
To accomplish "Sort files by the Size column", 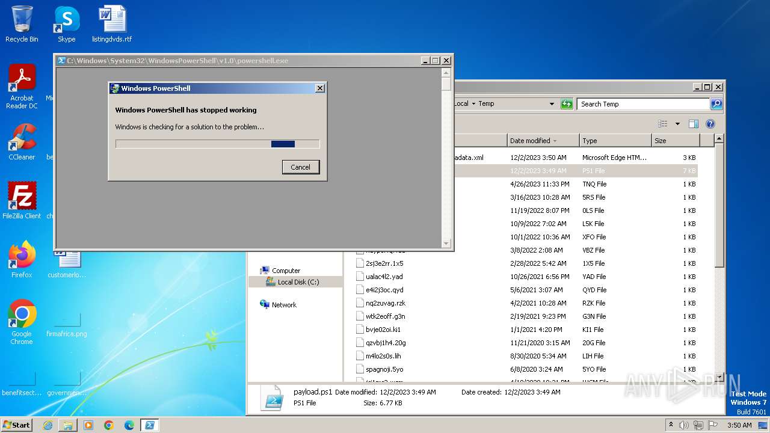I will coord(676,141).
